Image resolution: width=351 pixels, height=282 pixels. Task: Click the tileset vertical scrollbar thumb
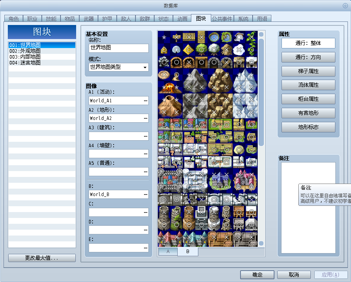[261, 93]
